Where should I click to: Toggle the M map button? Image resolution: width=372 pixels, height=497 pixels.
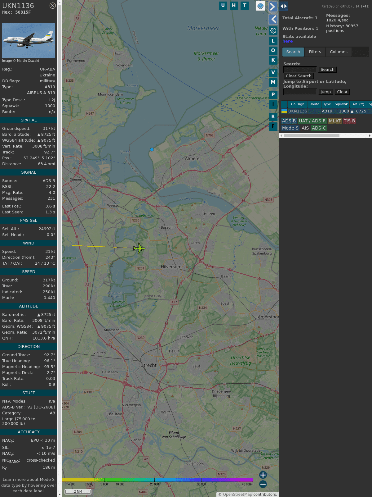click(273, 82)
